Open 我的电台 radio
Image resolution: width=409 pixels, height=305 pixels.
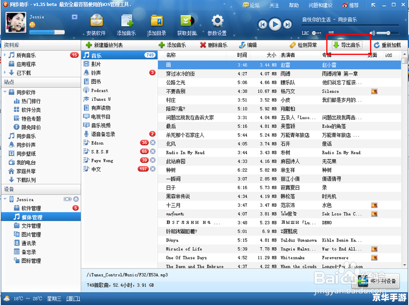coord(22,163)
